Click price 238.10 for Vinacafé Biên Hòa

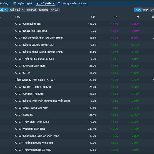click(92, 129)
